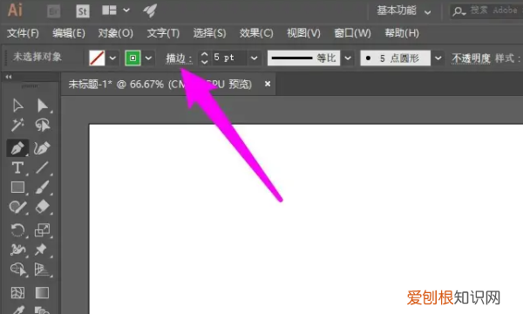This screenshot has width=523, height=314.
Task: Open the fill color dropdown arrow
Action: click(112, 58)
